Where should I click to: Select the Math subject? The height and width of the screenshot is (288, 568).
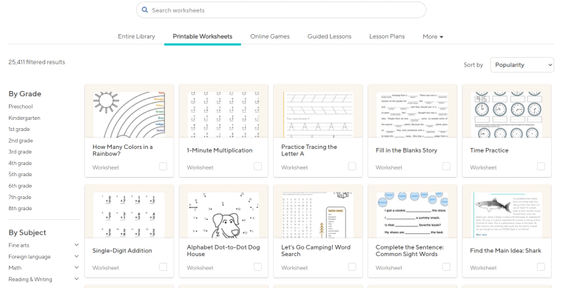pos(15,268)
